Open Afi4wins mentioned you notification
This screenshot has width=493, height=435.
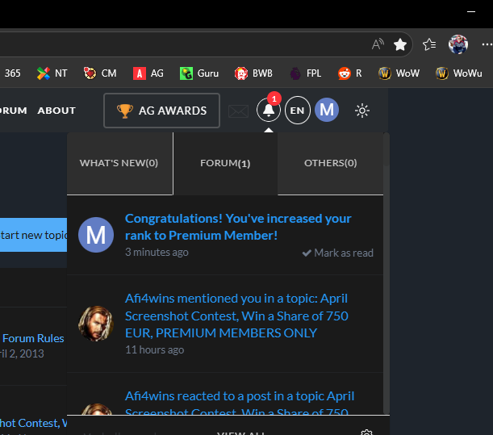236,315
